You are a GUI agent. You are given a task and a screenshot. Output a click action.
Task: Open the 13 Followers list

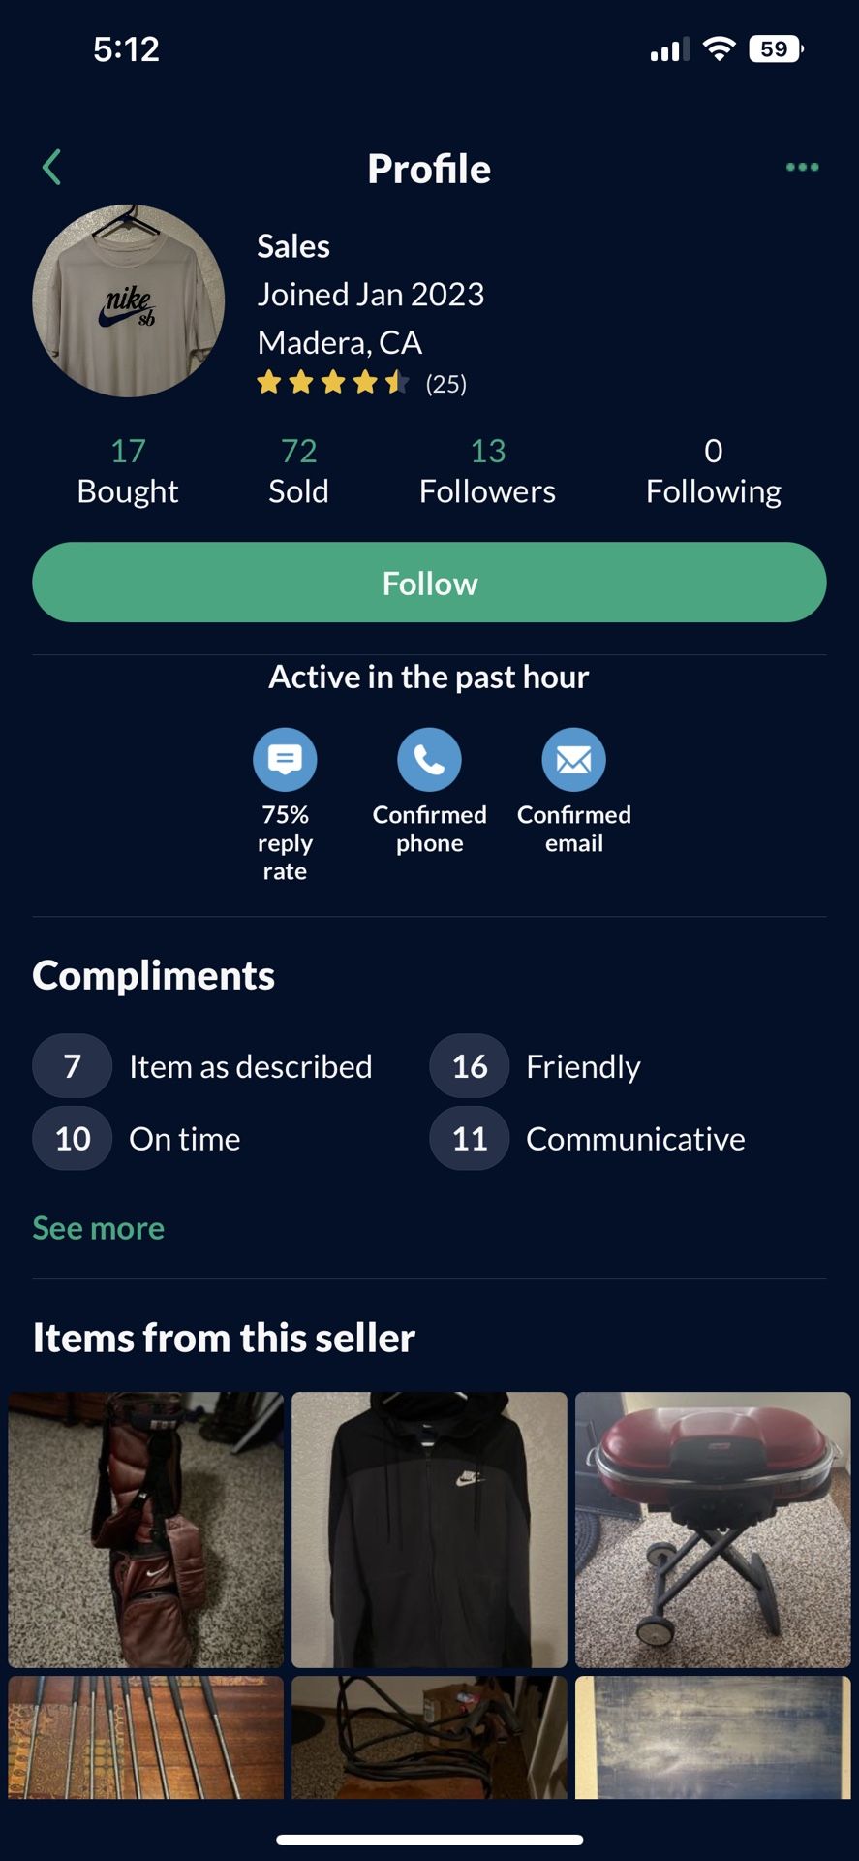click(x=487, y=472)
